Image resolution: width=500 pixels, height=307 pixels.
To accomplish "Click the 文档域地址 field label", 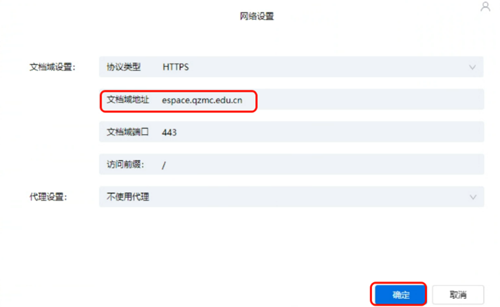I will [x=128, y=100].
